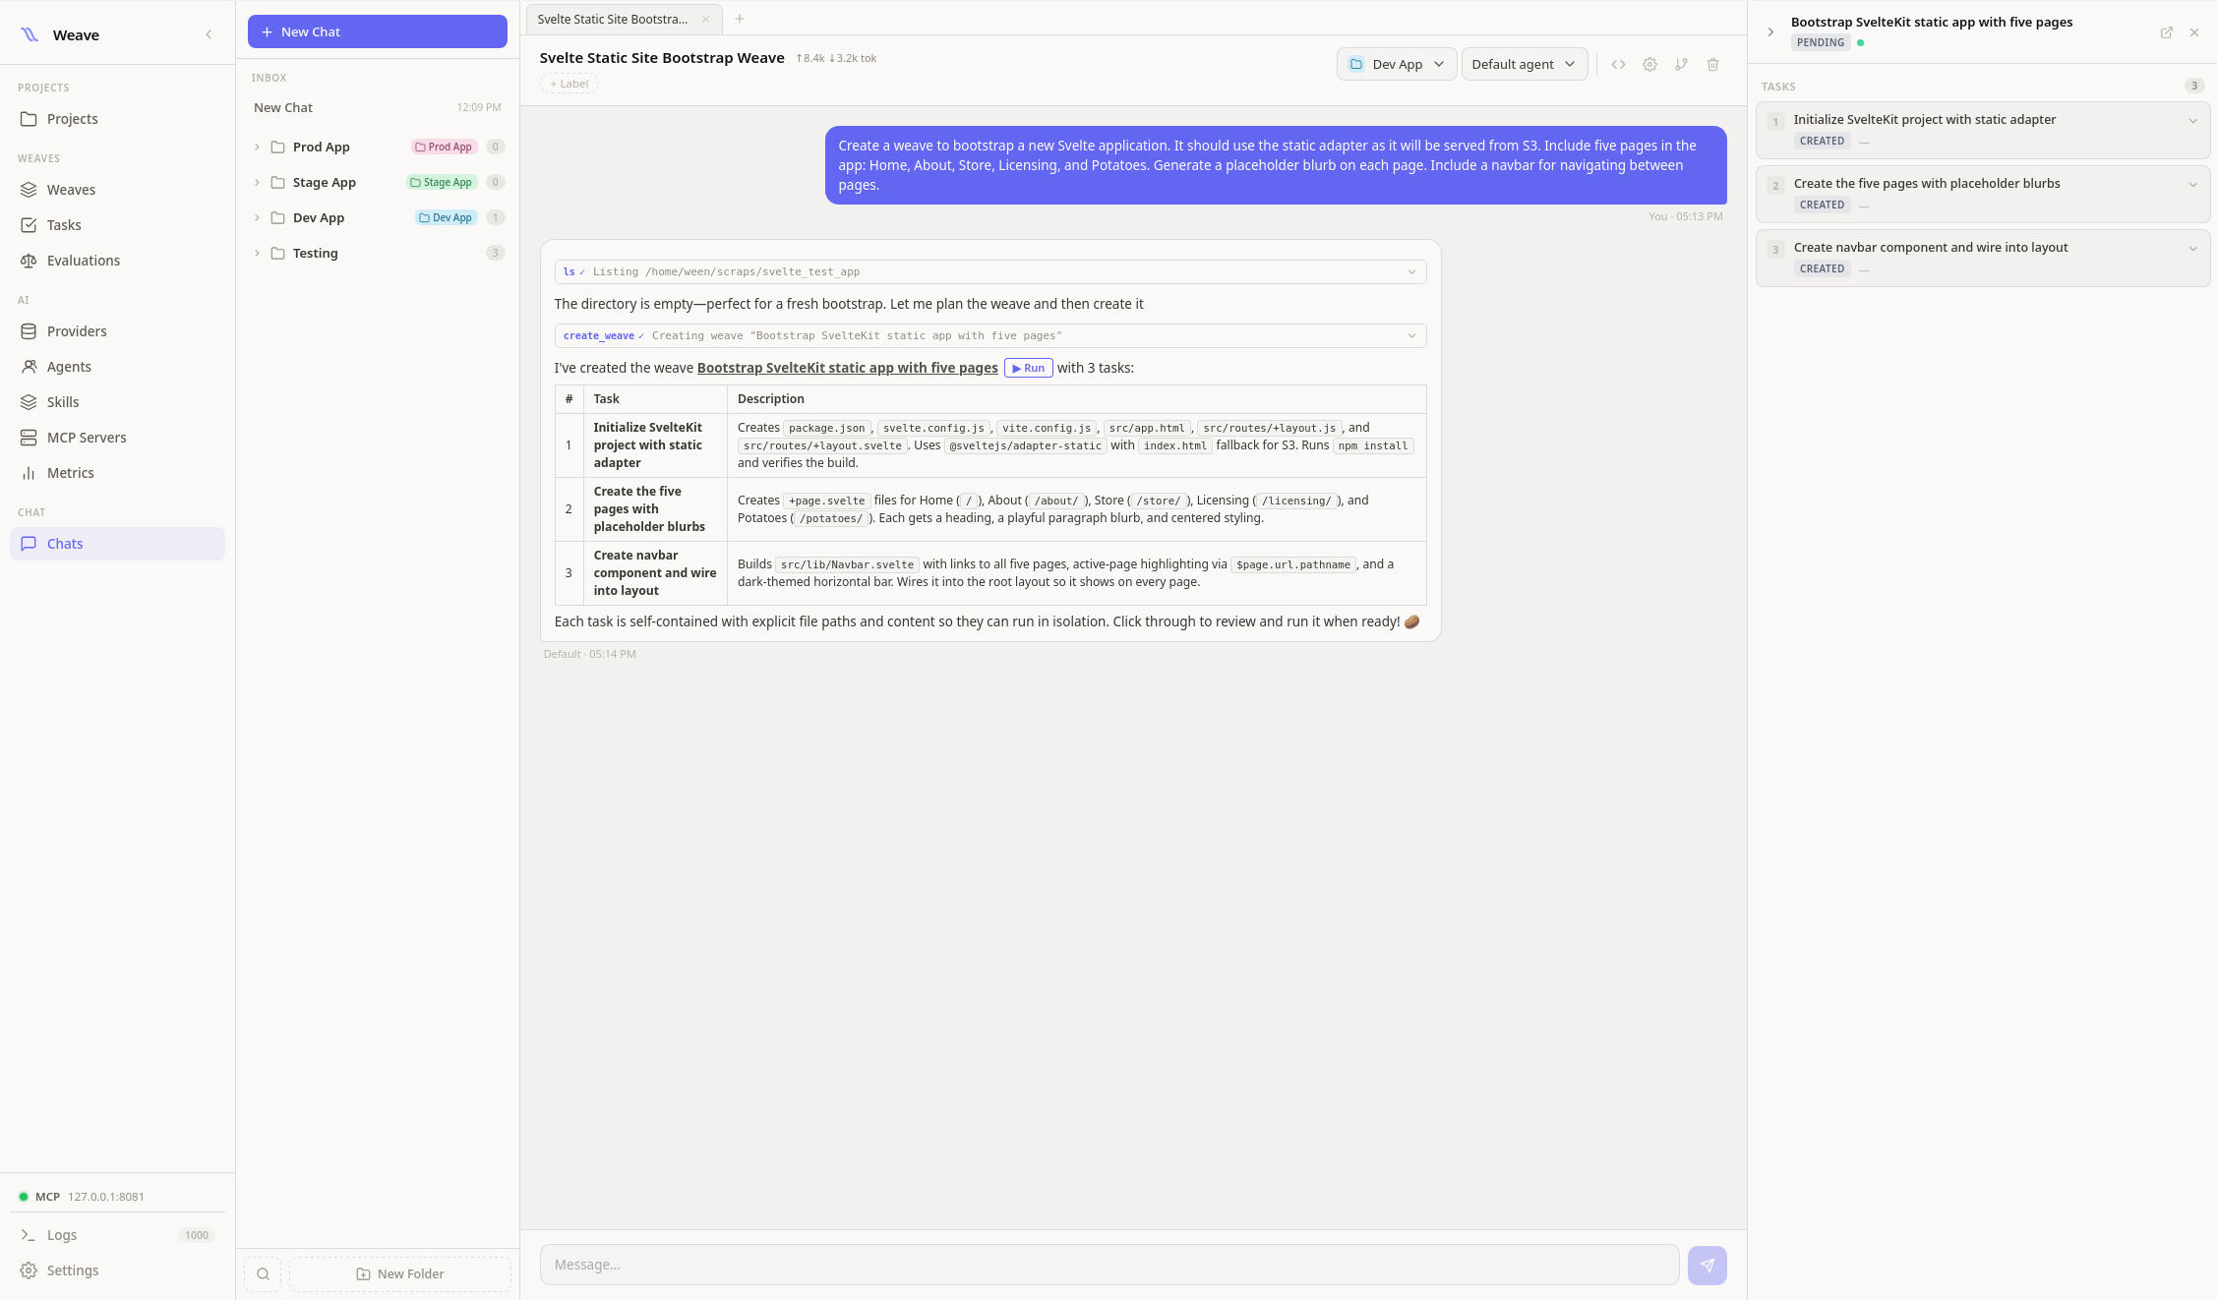Open the weave in a new window
2217x1300 pixels.
click(x=2167, y=32)
